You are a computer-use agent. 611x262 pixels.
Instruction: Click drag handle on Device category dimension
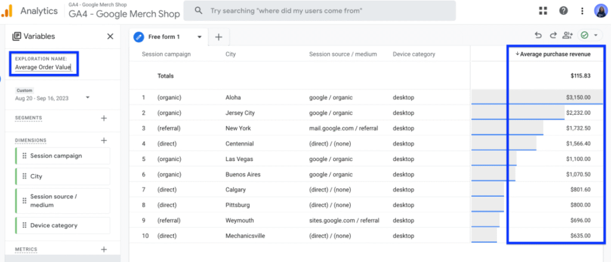(x=24, y=226)
